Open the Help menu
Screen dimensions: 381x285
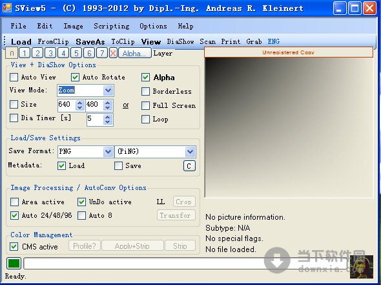pyautogui.click(x=185, y=26)
